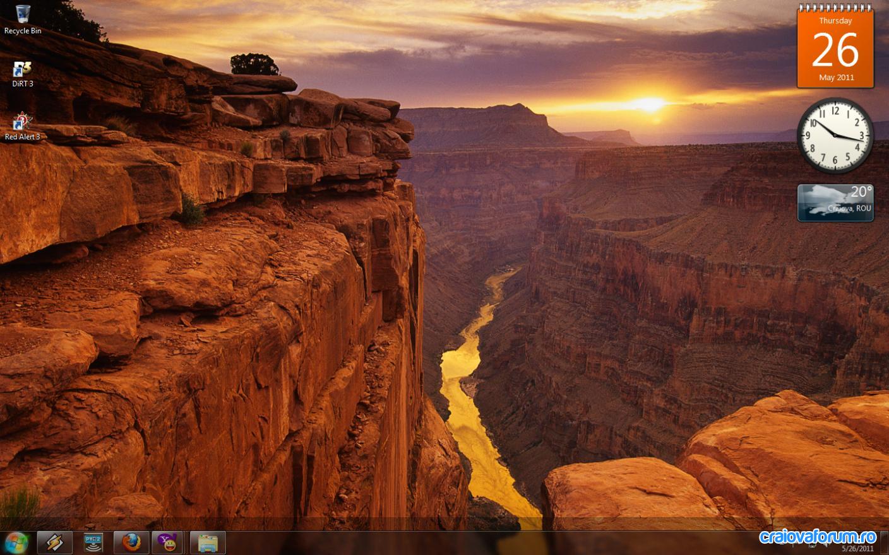
Task: Open Winamp from the taskbar
Action: tap(54, 542)
